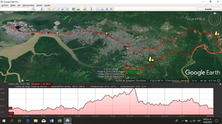Expand the Ayuda menu
This screenshot has height=124, width=222.
pos(47,5)
